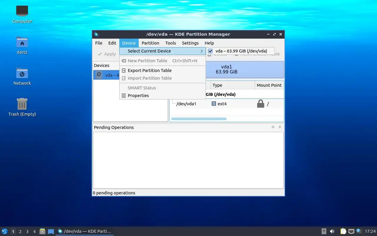Screen dimensions: 377x236
Task: Switch to workspace 2
Action: [20, 232]
